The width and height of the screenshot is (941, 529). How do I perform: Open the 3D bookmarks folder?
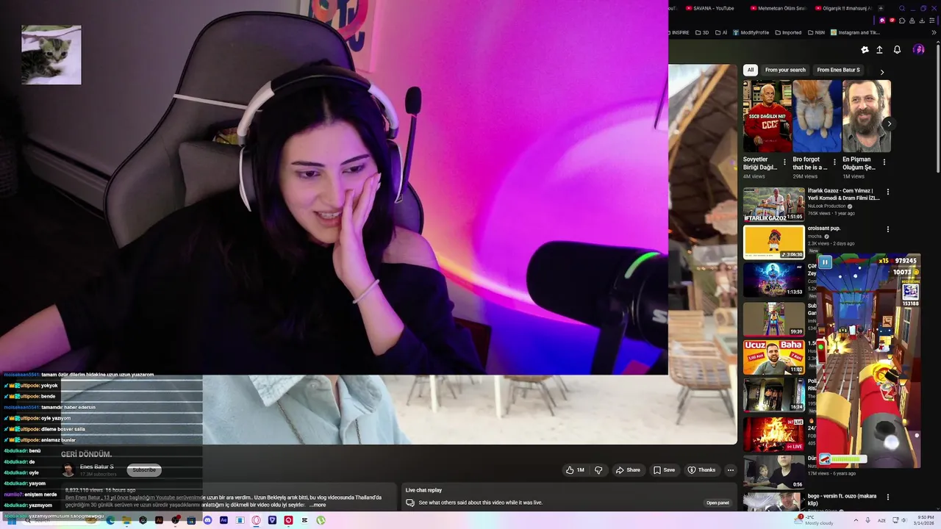[x=702, y=32]
